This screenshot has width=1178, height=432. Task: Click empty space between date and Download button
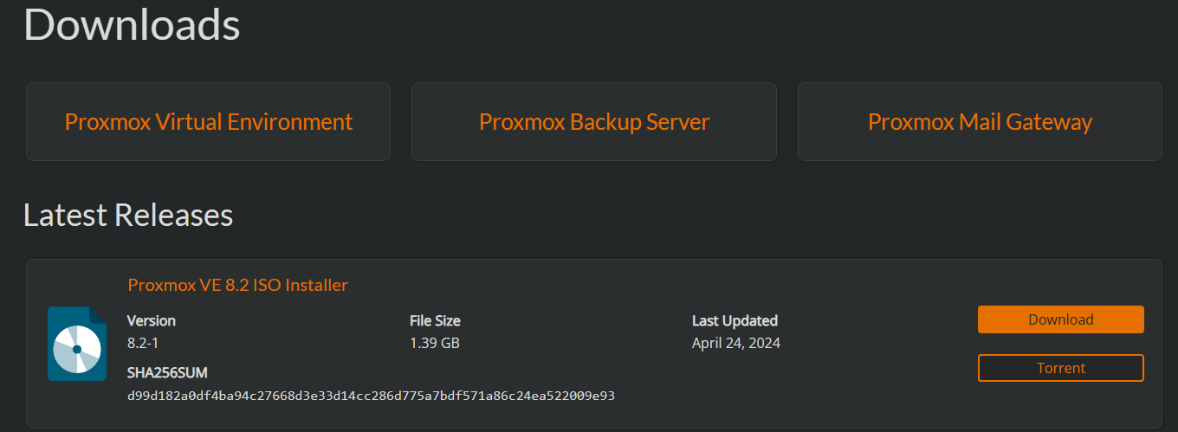click(879, 343)
